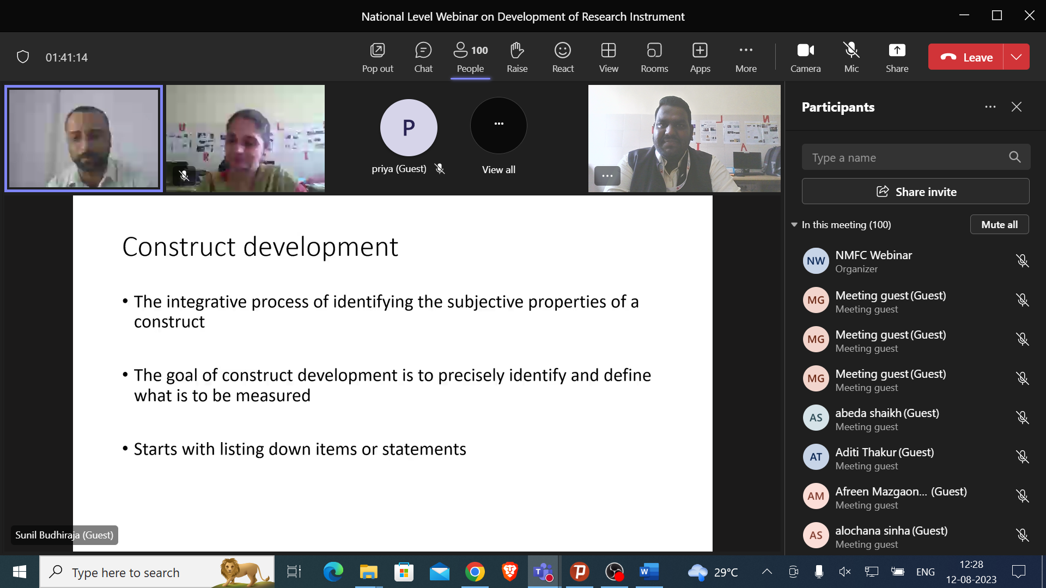Open participants panel more options ellipsis
The width and height of the screenshot is (1046, 588).
pos(990,107)
